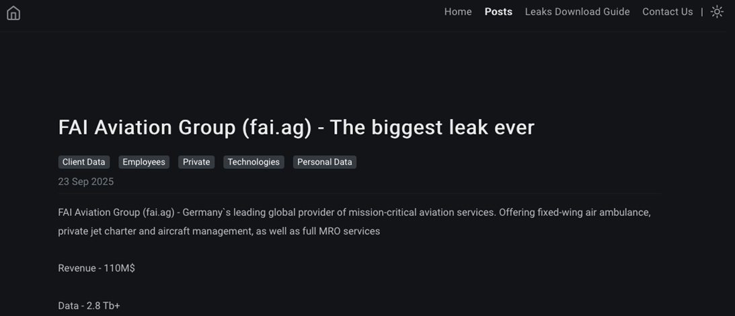The width and height of the screenshot is (735, 316).
Task: Toggle light theme with sun icon
Action: 717,12
